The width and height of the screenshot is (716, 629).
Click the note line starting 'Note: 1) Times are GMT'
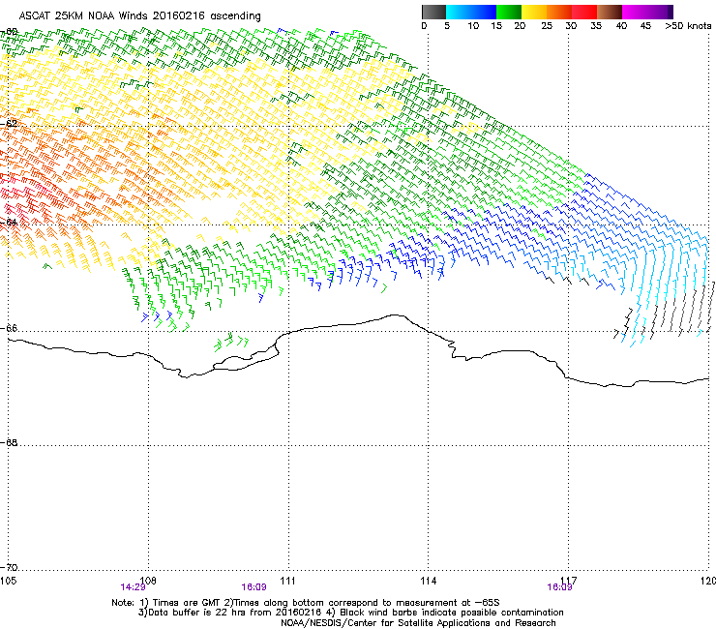[305, 603]
